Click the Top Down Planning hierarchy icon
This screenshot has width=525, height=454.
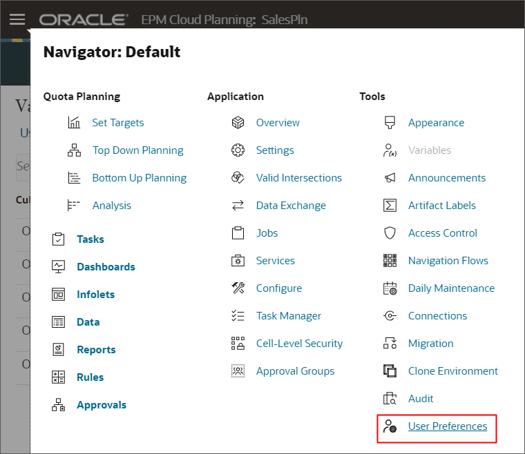[x=74, y=150]
